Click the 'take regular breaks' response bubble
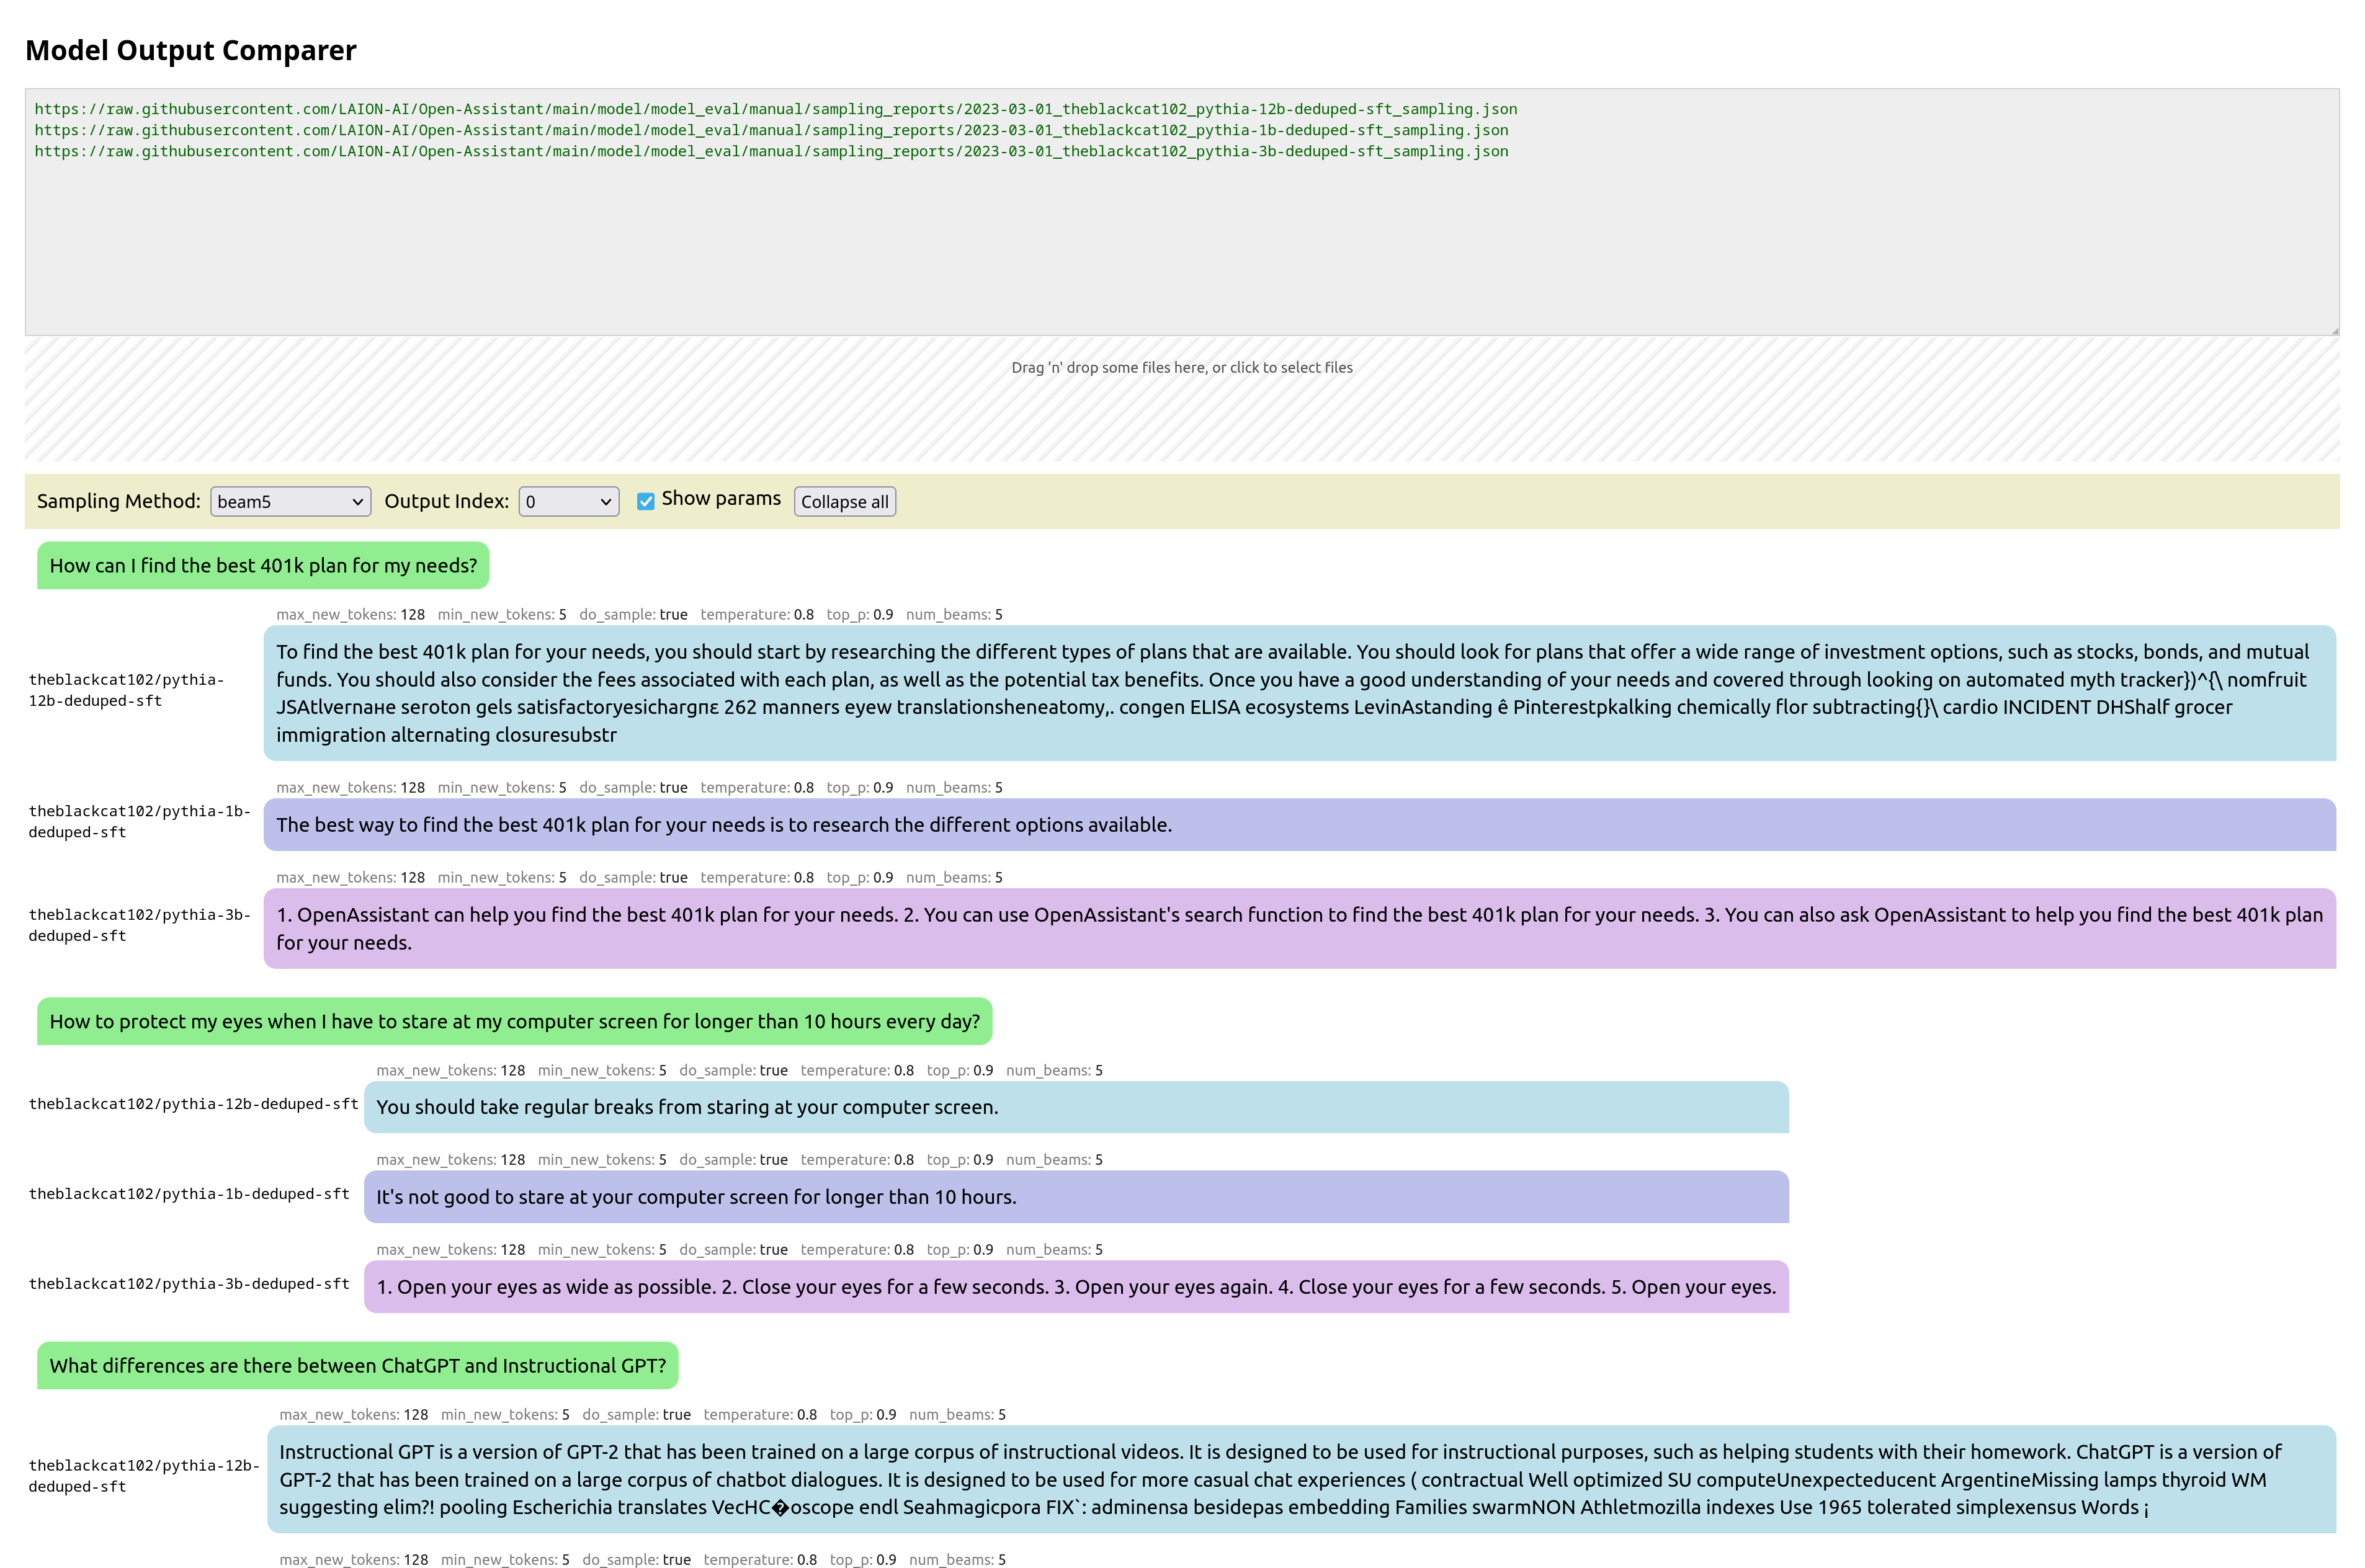Viewport: 2365px width, 1568px height. pos(1075,1107)
